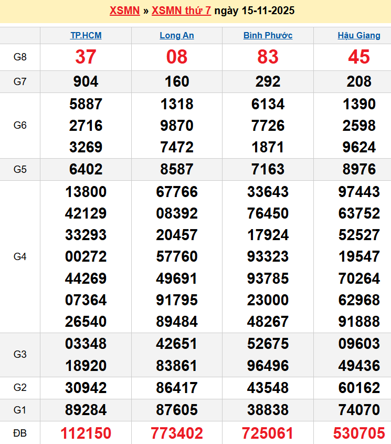Select the special prize number 773402
The width and height of the screenshot is (391, 444).
pyautogui.click(x=177, y=433)
